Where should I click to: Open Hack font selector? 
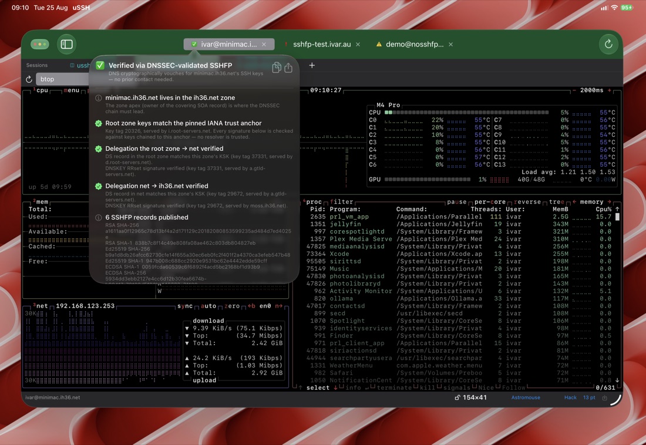[x=570, y=397]
